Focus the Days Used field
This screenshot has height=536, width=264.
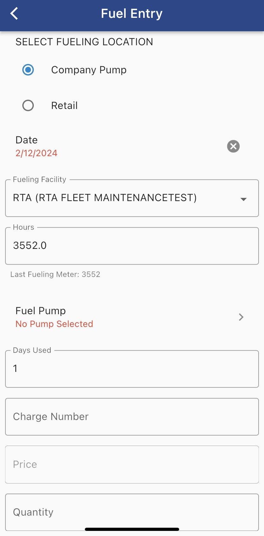pyautogui.click(x=132, y=369)
